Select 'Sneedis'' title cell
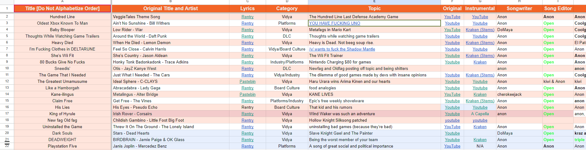 click(62, 69)
